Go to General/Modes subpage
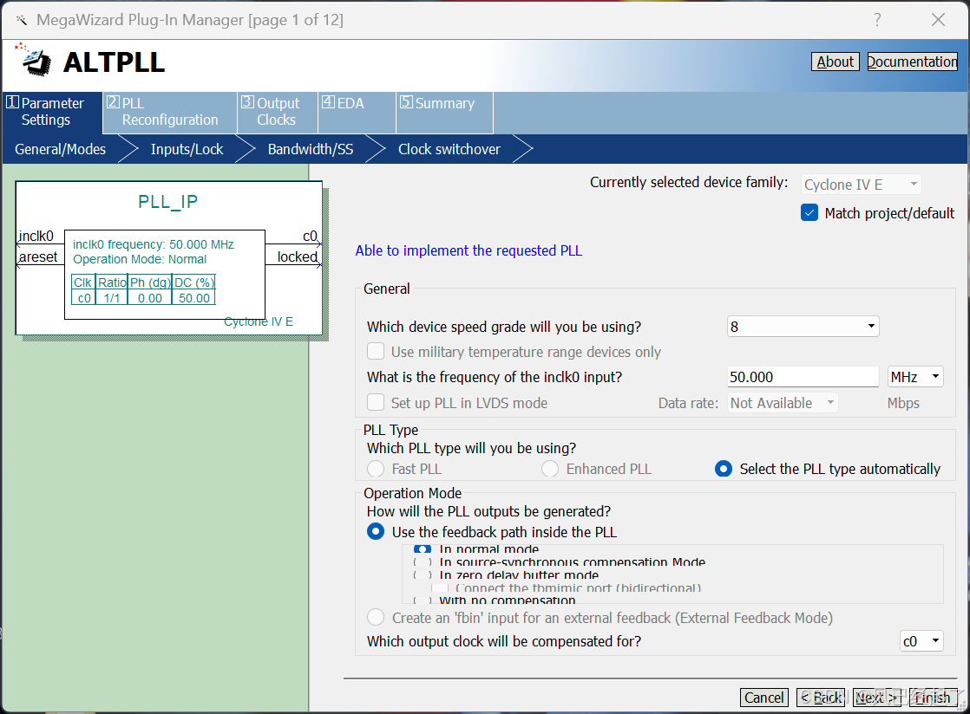 60,149
